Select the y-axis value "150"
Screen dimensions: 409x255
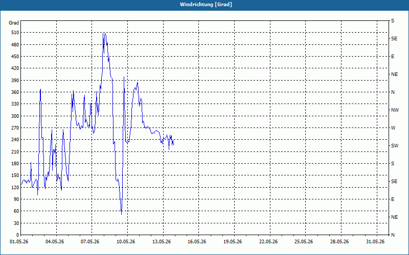(x=15, y=175)
